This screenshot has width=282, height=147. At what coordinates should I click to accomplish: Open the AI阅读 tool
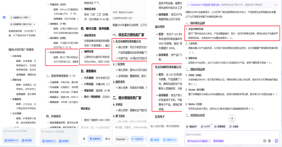pos(234,127)
